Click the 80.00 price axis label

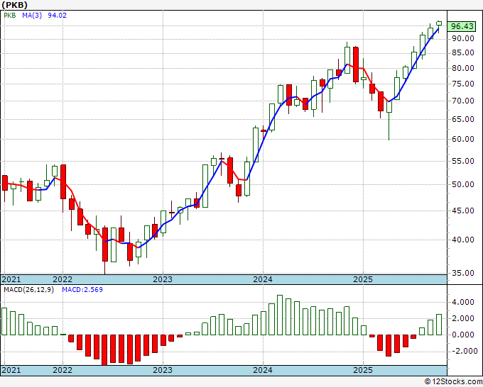[463, 68]
